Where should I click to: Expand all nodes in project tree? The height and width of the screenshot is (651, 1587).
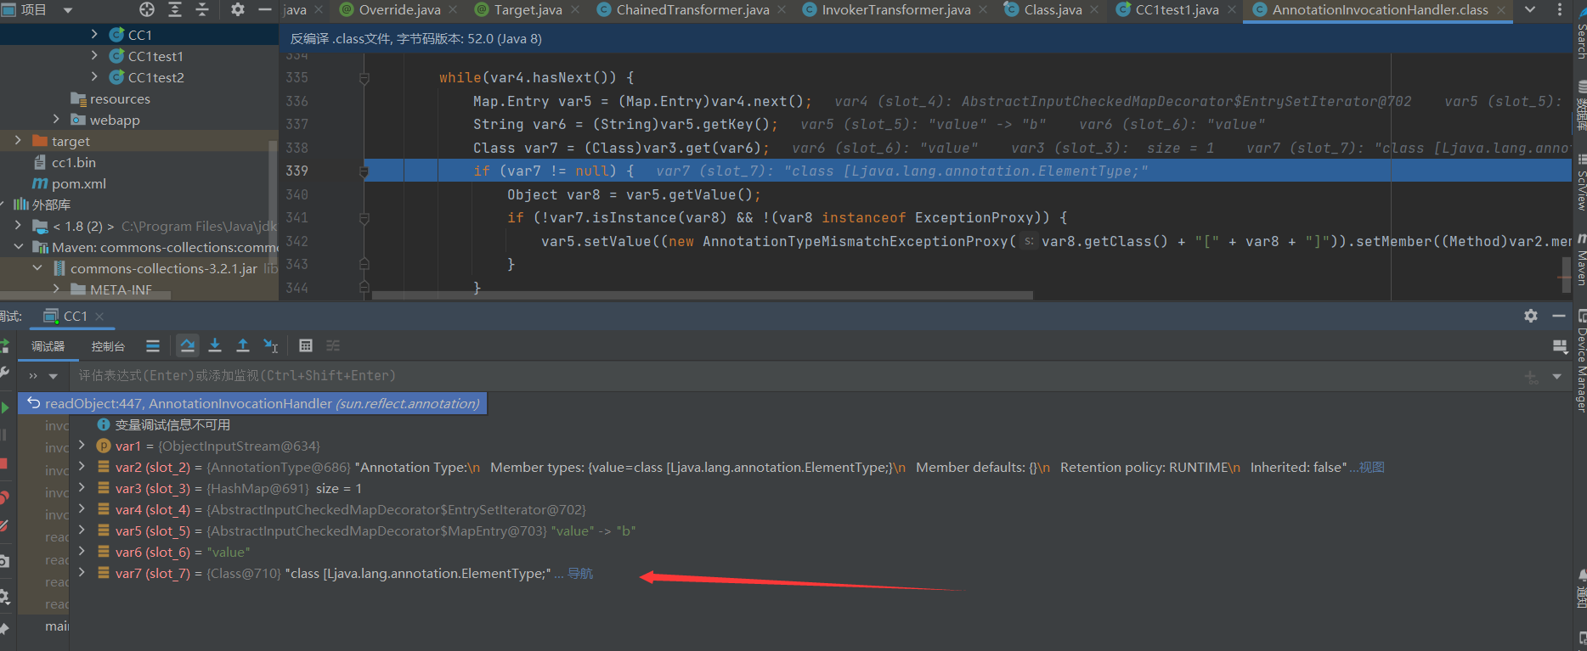click(x=175, y=9)
